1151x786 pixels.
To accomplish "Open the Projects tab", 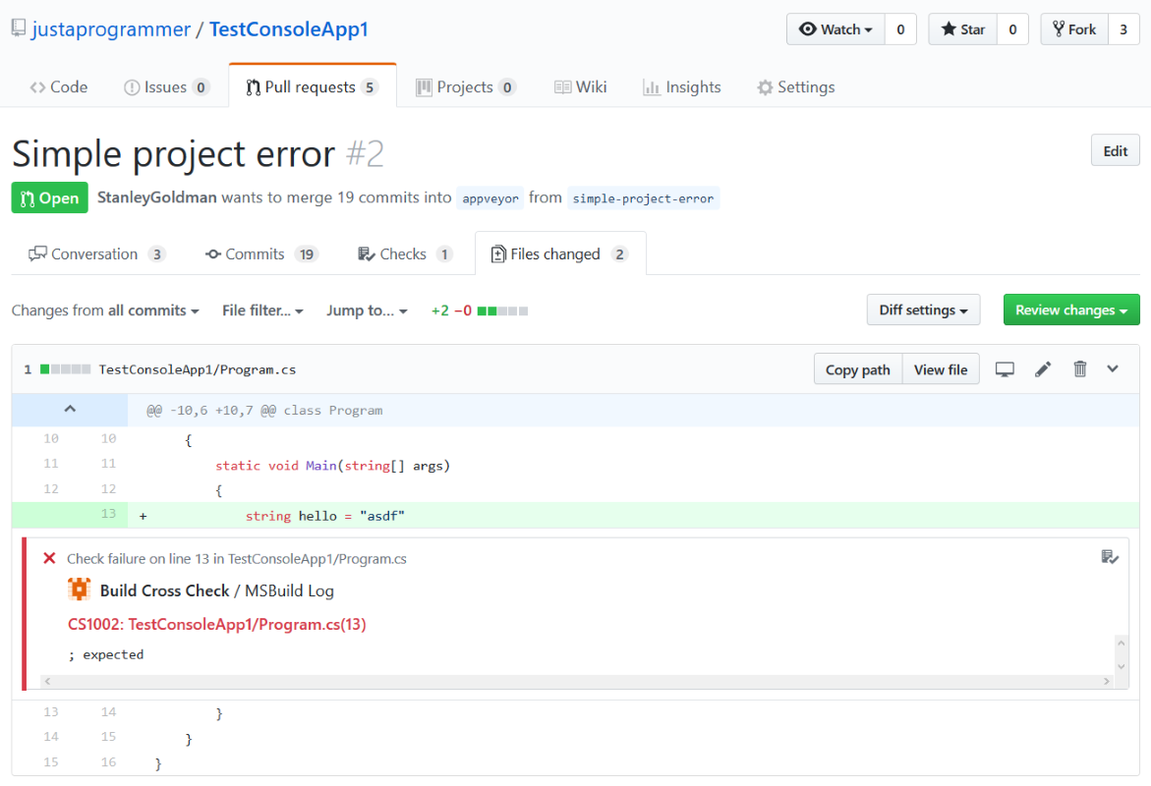I will coord(465,87).
